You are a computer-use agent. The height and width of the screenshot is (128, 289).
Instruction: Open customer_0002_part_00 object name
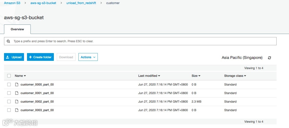[x=37, y=101]
